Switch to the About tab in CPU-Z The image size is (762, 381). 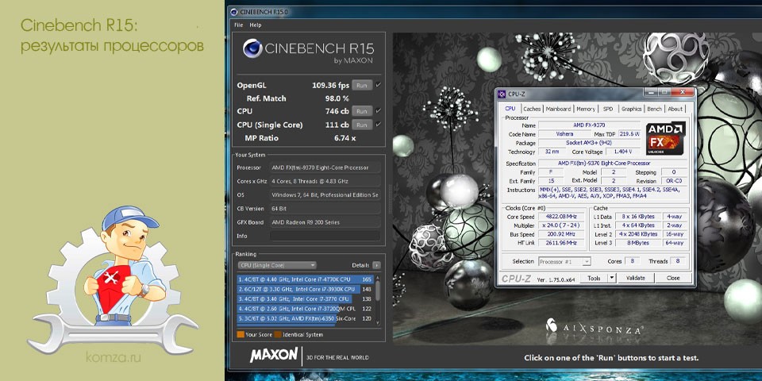point(675,109)
